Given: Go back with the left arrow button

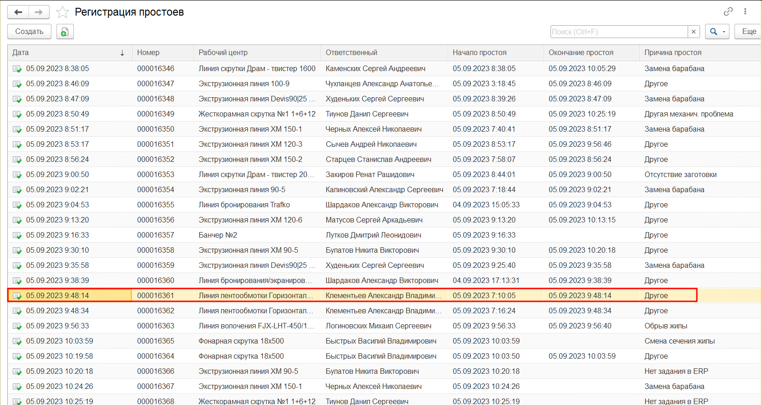Looking at the screenshot, I should click(18, 12).
